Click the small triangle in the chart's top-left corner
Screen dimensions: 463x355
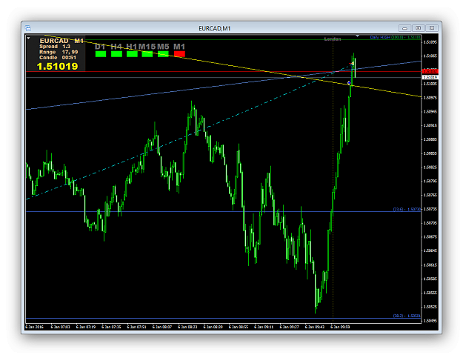pyautogui.click(x=28, y=38)
